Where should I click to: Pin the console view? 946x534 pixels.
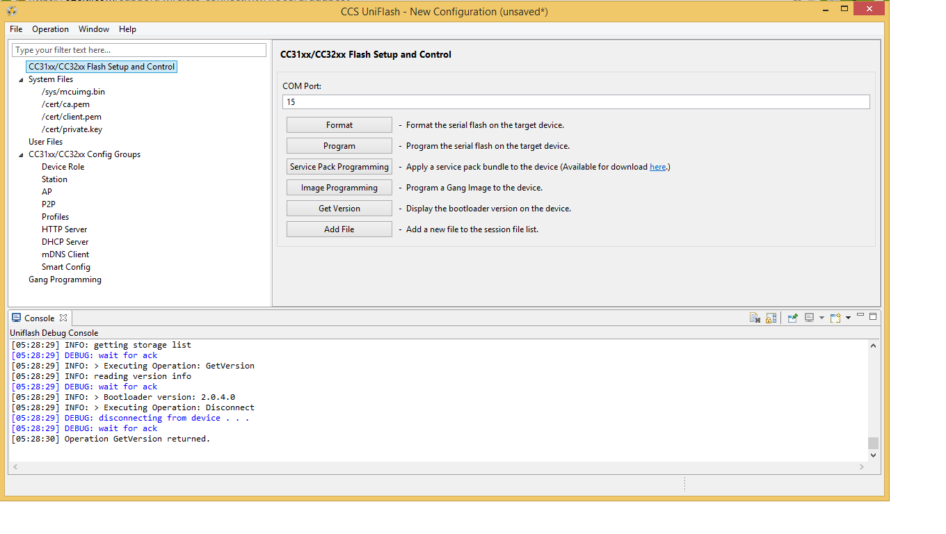click(792, 318)
